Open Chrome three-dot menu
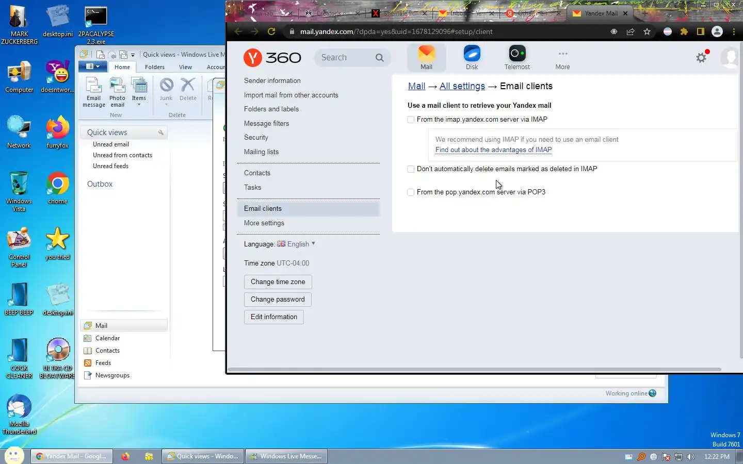 (x=734, y=31)
